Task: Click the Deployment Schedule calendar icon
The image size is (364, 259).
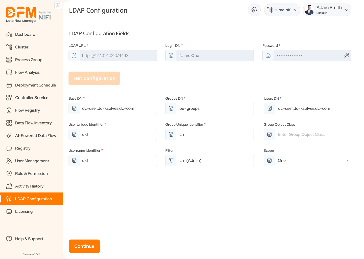Action: [x=9, y=85]
